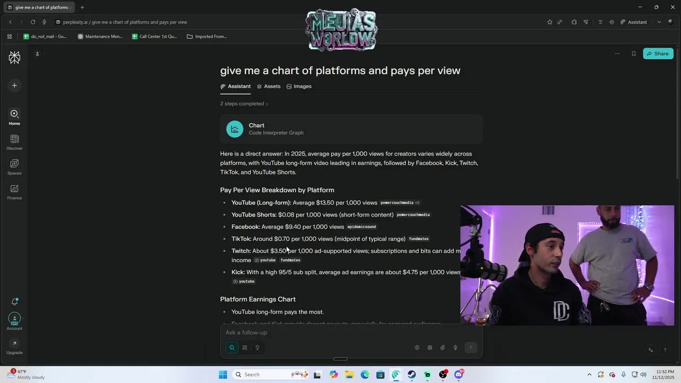This screenshot has height=383, width=681.
Task: Open the browser extensions puzzle icon
Action: (x=574, y=22)
